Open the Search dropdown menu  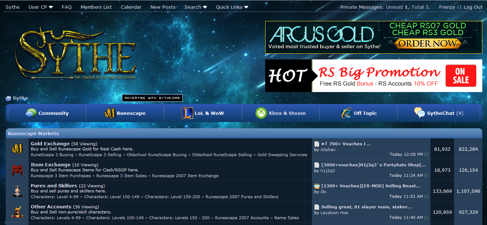(x=196, y=7)
